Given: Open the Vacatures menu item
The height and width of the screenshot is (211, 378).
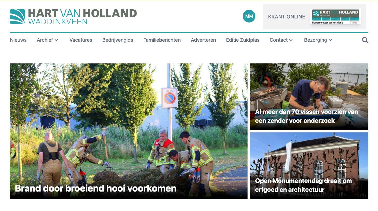Looking at the screenshot, I should click(x=81, y=40).
